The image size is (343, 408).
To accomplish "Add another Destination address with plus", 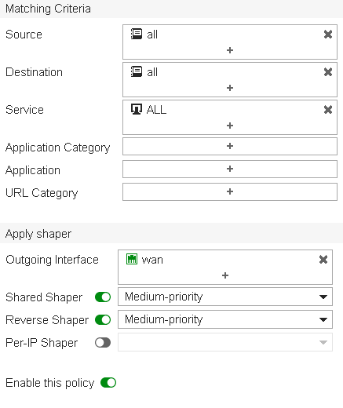I will [230, 88].
